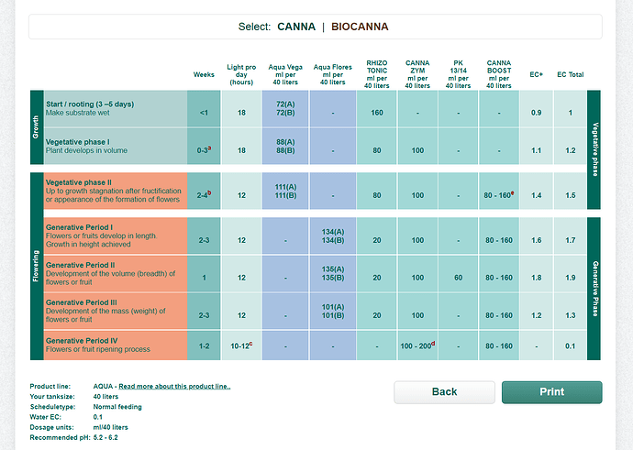Click the Back button
This screenshot has width=633, height=450.
tap(444, 392)
